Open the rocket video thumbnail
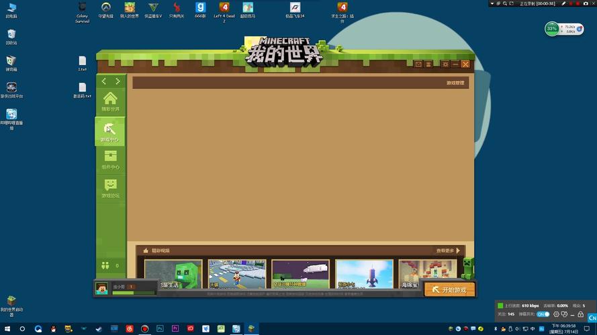This screenshot has height=335, width=597. [364, 274]
